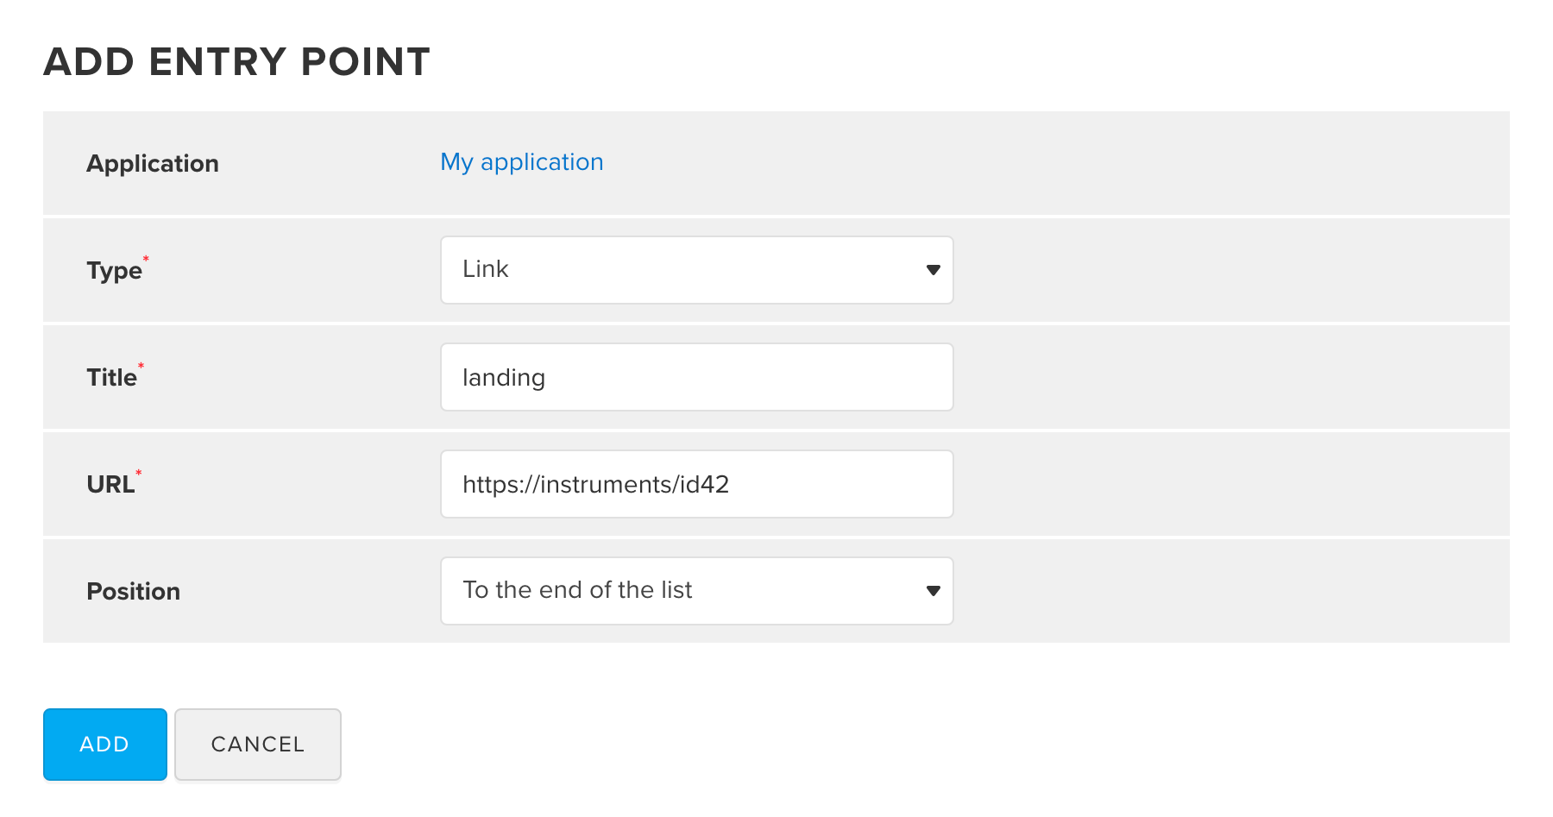Click the red asterisk beside Type
The image size is (1553, 817).
click(146, 259)
